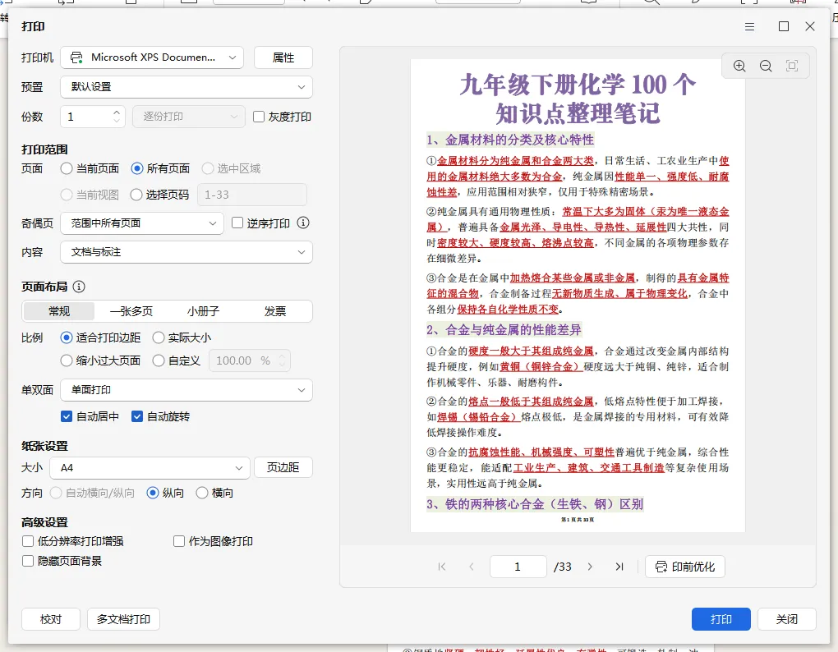Screen dimensions: 838x652
Task: Uncheck the 自动旋转 checkbox
Action: tap(137, 416)
